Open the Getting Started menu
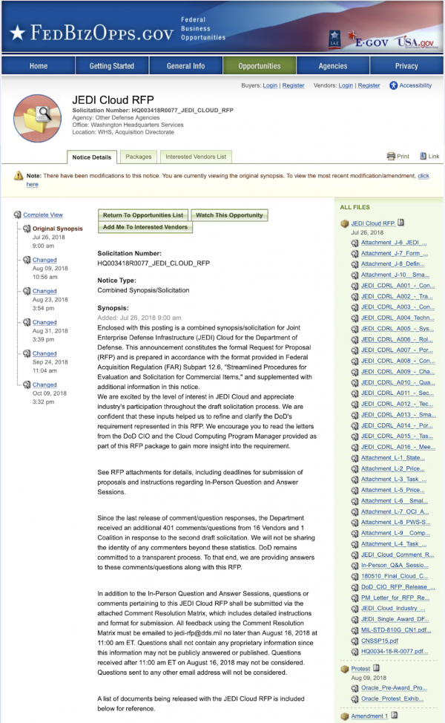Viewport: 445px width, 723px height. (x=112, y=65)
